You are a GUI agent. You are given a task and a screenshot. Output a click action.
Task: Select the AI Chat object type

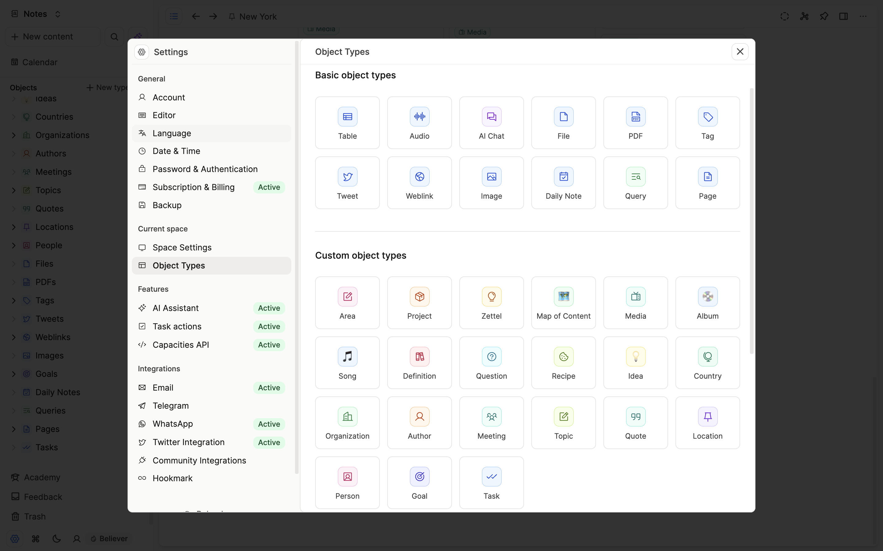coord(491,122)
